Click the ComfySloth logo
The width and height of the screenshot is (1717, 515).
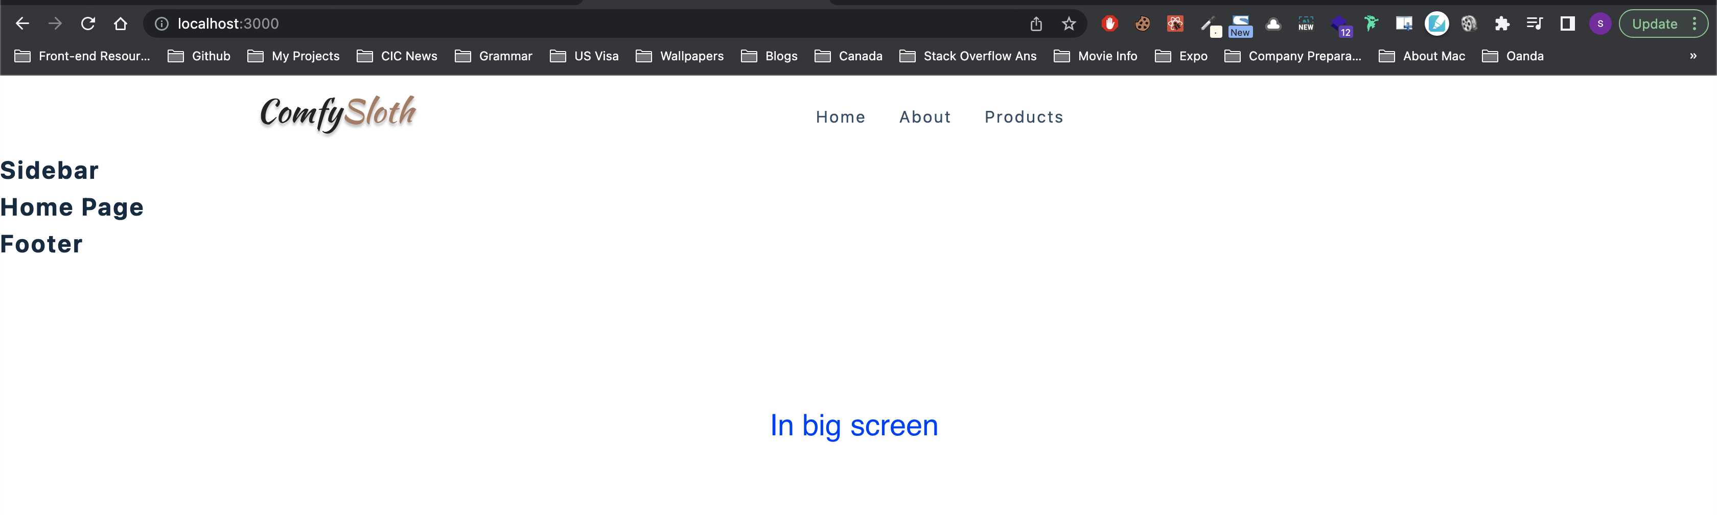338,113
